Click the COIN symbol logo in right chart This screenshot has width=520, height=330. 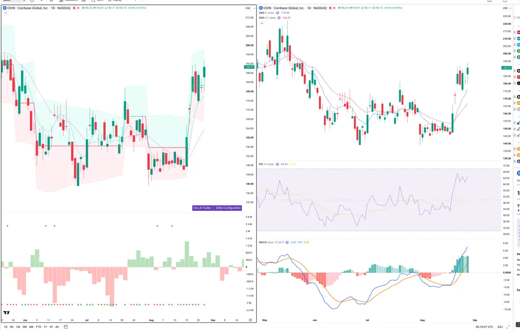pos(260,8)
